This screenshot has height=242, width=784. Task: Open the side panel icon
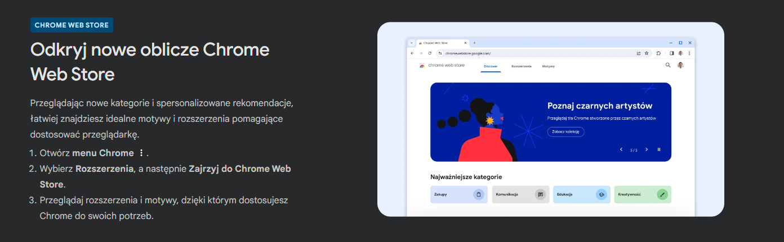point(672,53)
